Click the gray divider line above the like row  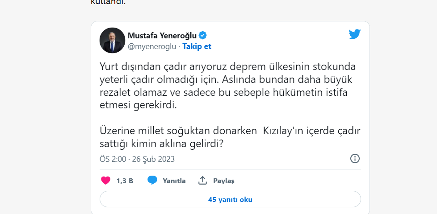[230, 169]
